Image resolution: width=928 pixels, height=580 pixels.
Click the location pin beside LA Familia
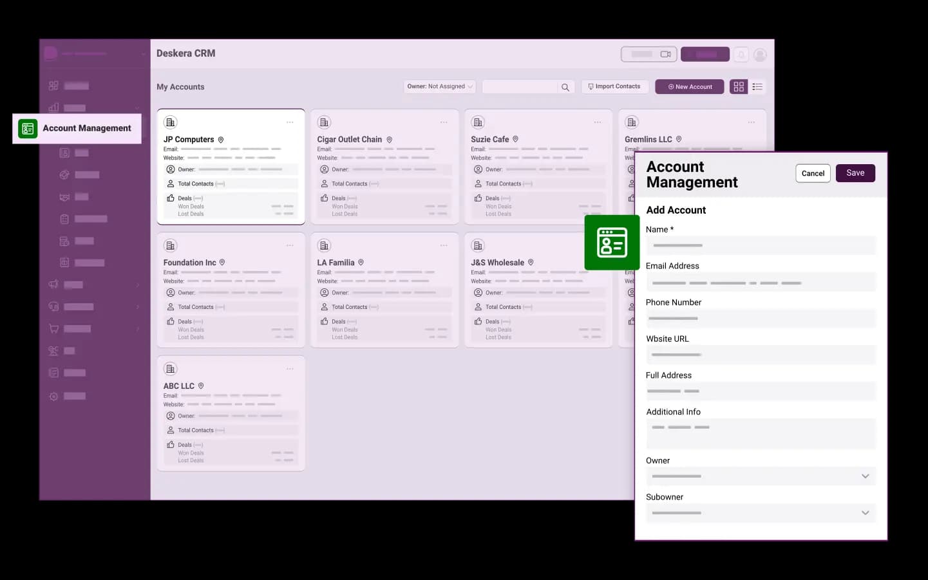click(361, 263)
